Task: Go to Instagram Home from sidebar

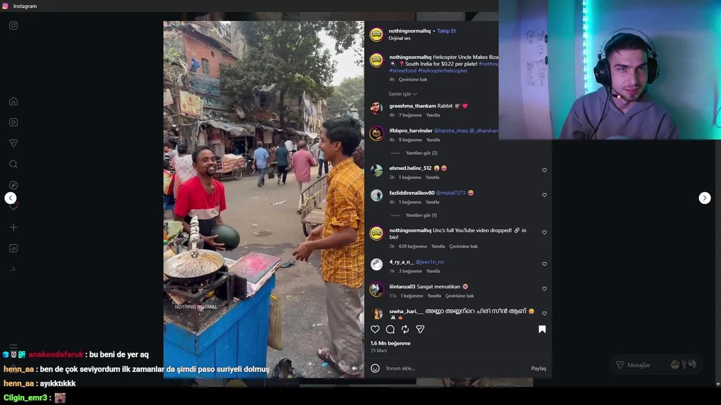Action: [14, 102]
